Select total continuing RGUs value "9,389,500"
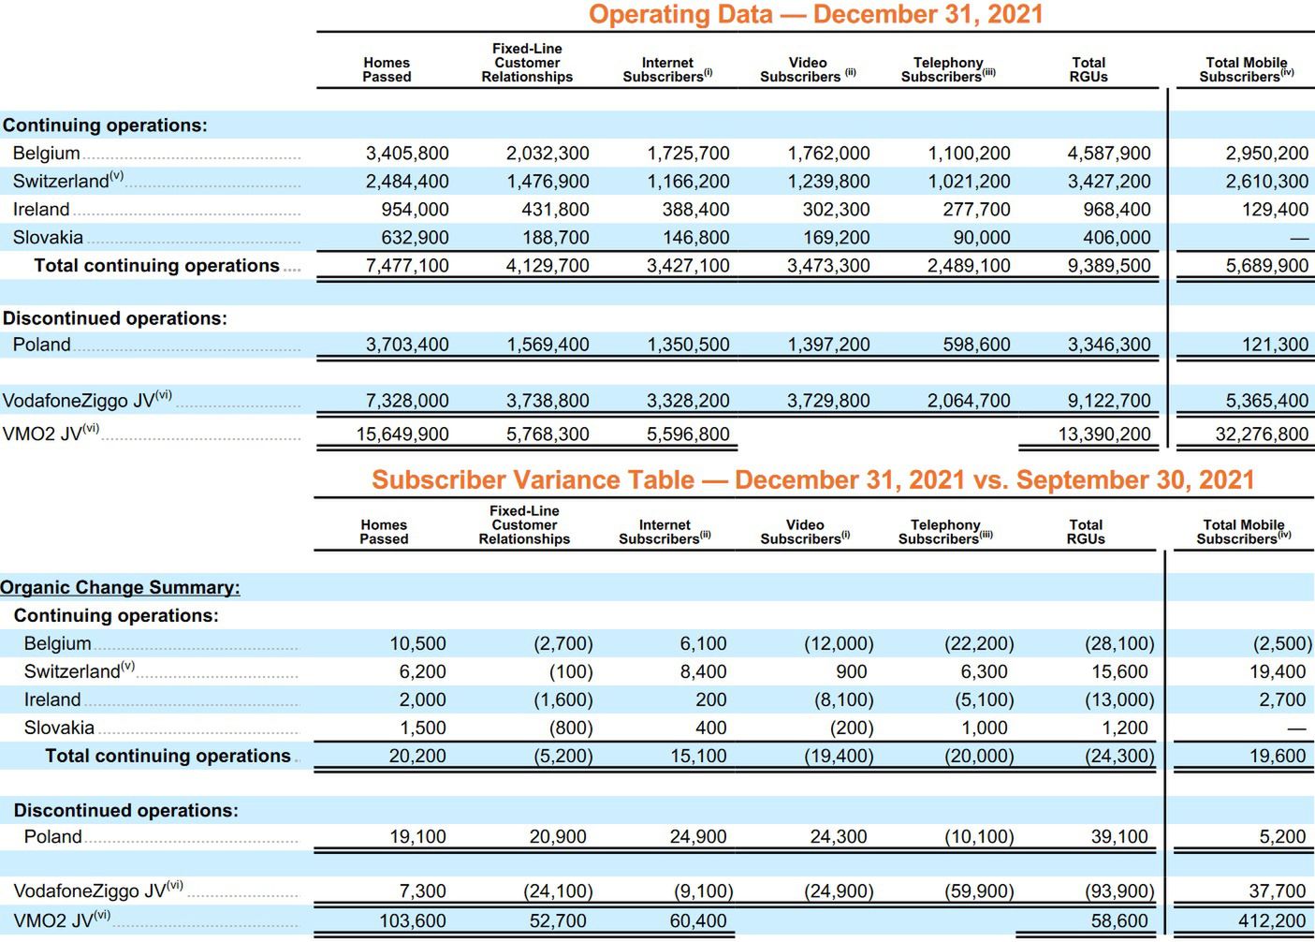 coord(1109,265)
